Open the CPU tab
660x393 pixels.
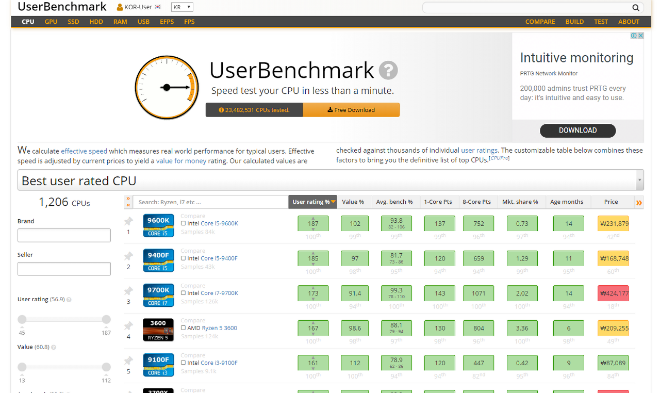(x=28, y=22)
